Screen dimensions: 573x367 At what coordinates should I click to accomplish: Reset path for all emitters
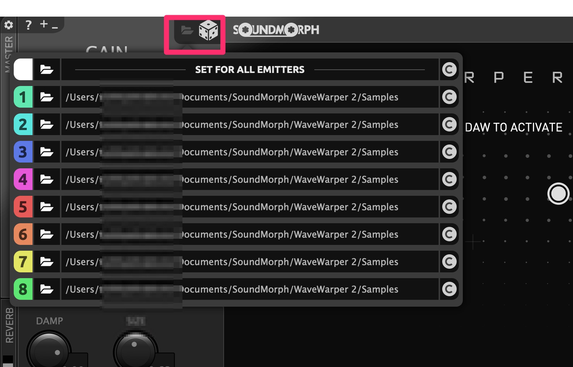(x=449, y=70)
